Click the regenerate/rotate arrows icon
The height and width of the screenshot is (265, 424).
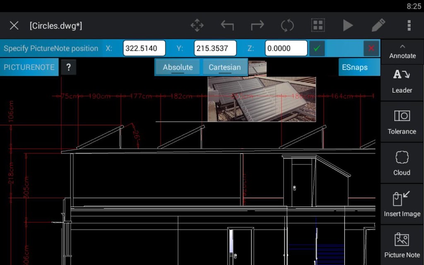[x=287, y=25]
